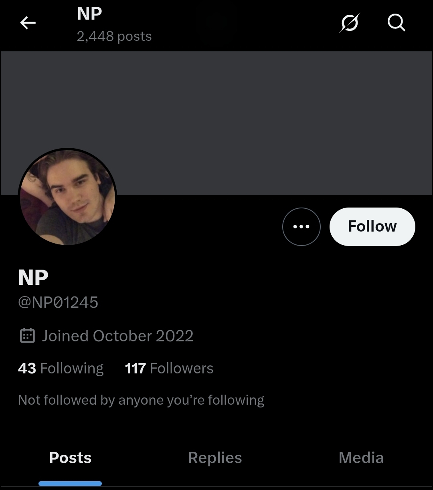The image size is (433, 490).
Task: View the 43 Following list
Action: tap(61, 368)
